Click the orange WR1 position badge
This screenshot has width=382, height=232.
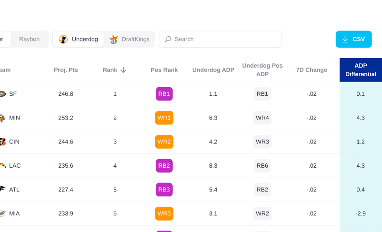click(x=164, y=118)
